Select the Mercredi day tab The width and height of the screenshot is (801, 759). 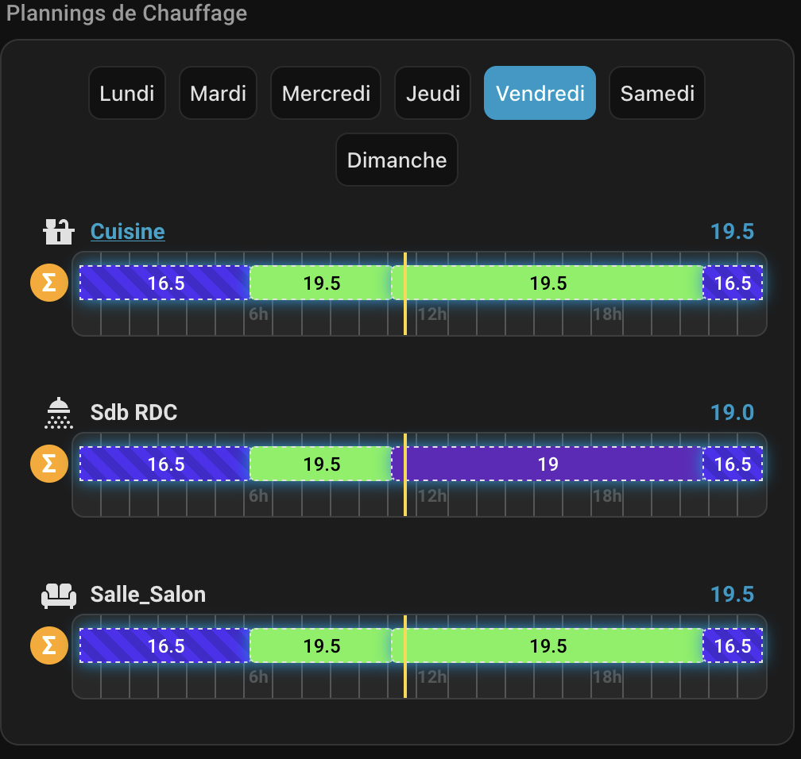coord(326,93)
